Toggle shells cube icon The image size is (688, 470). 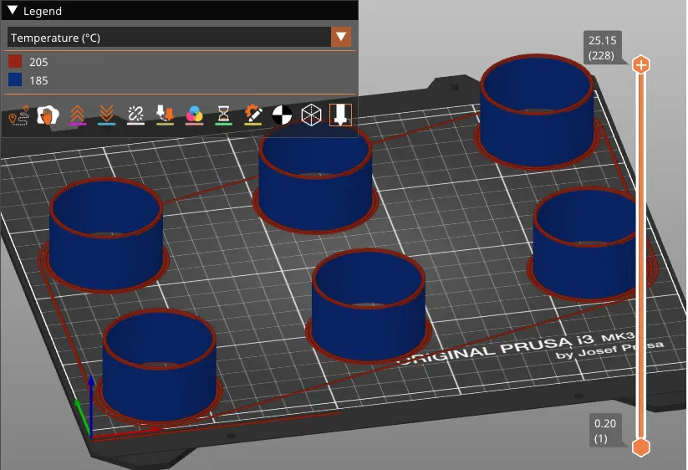(x=311, y=115)
